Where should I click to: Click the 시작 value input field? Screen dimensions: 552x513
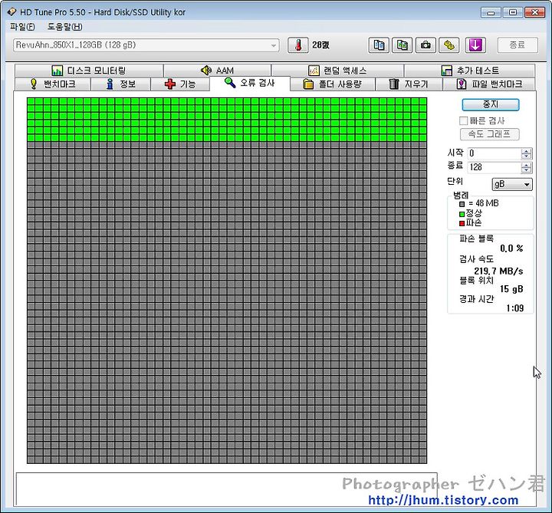coord(494,153)
